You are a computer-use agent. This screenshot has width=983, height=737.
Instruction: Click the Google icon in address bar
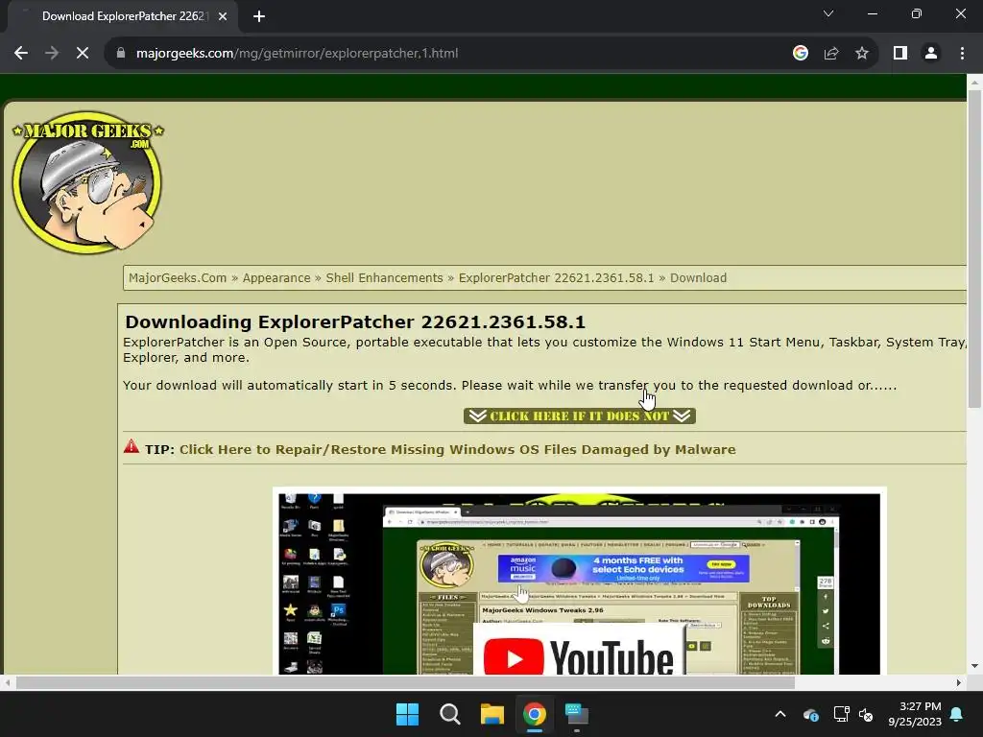(x=800, y=54)
